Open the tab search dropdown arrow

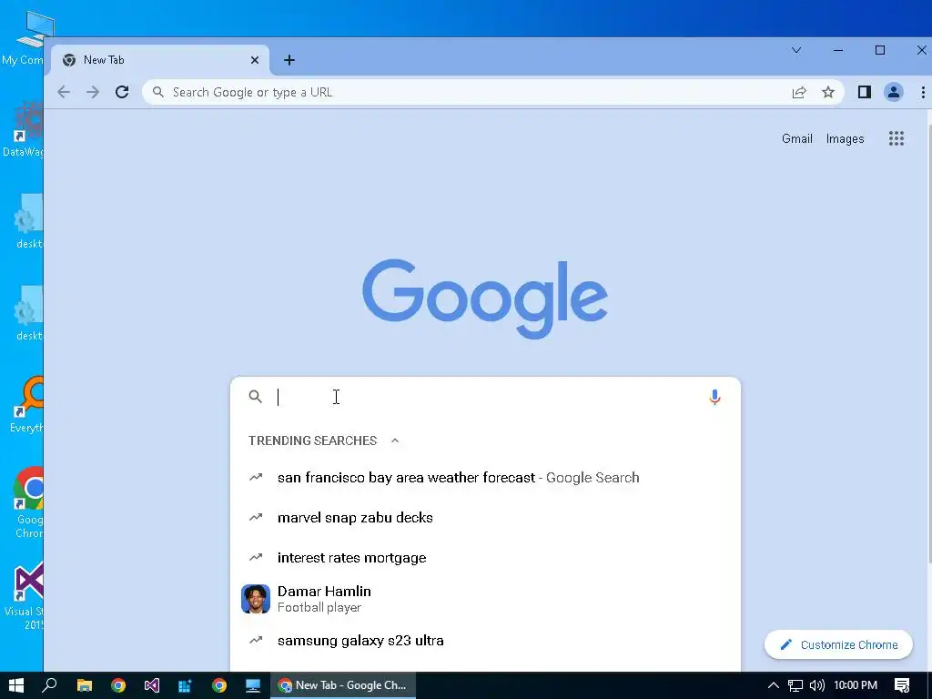coord(796,51)
